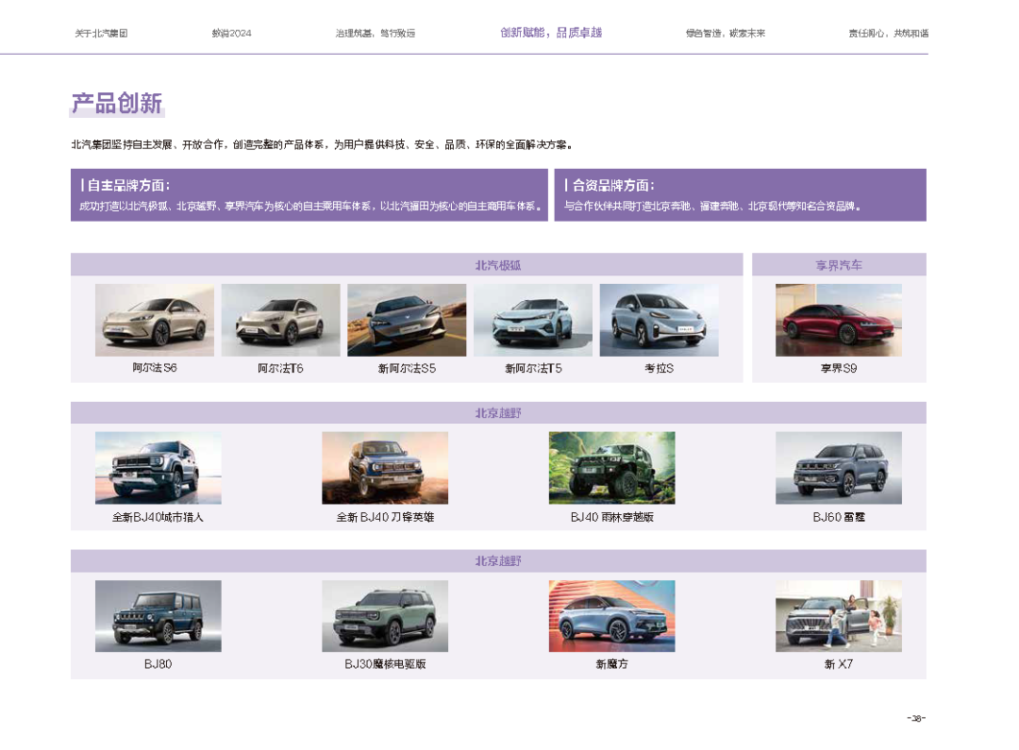Click the caption text 考拉S
The height and width of the screenshot is (750, 1019).
(659, 368)
